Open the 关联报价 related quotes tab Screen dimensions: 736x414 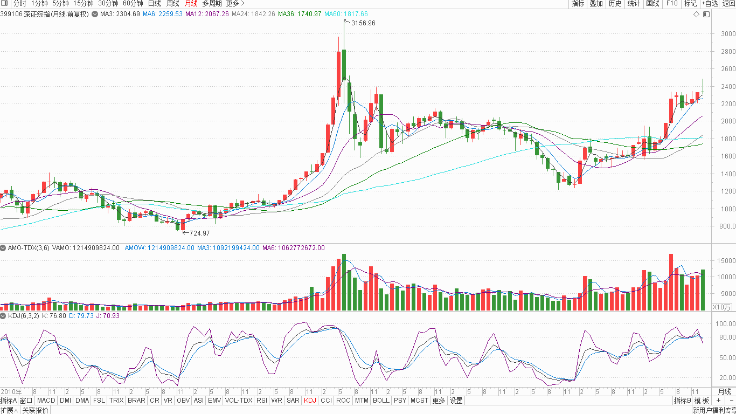pos(35,410)
